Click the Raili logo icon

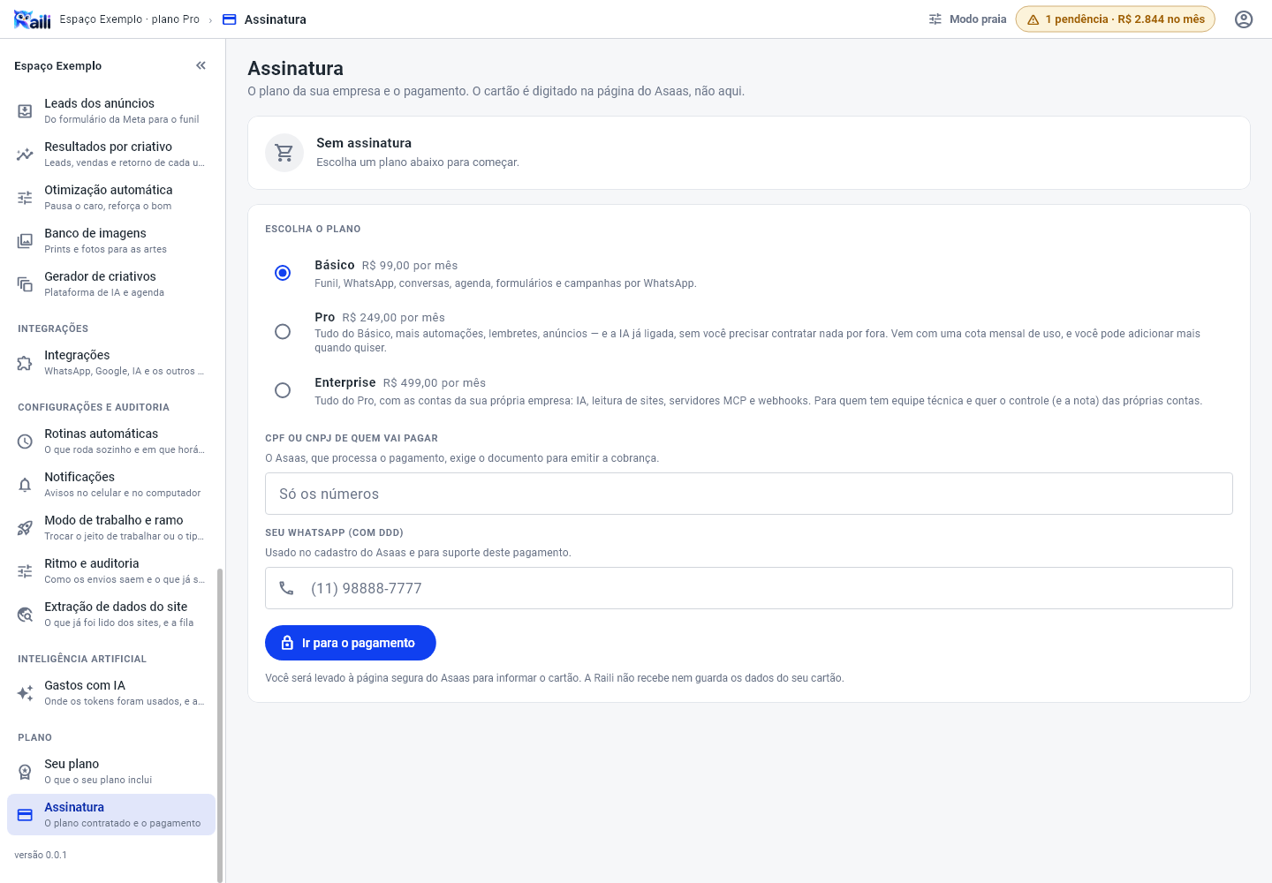click(x=33, y=19)
